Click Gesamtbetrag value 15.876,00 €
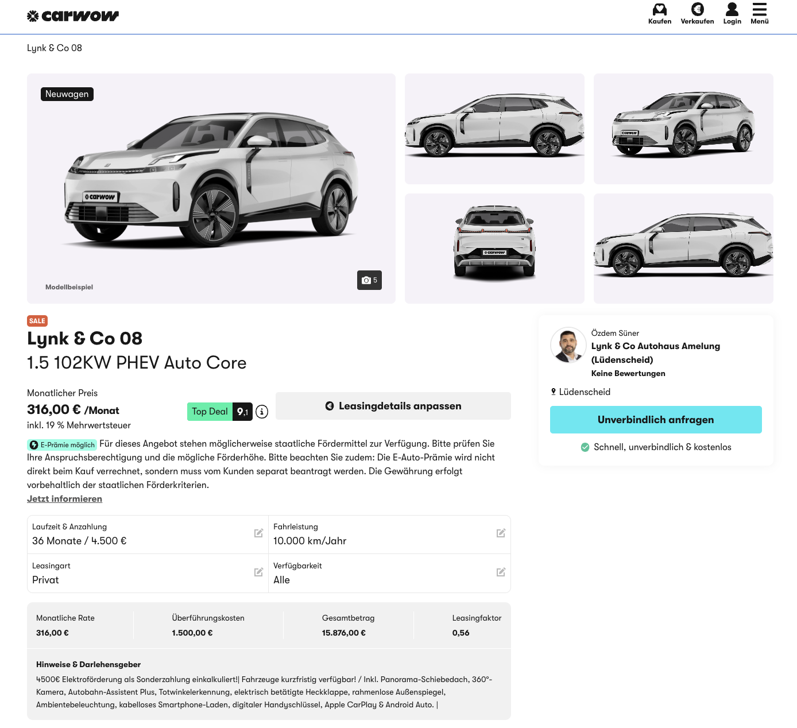 point(344,633)
